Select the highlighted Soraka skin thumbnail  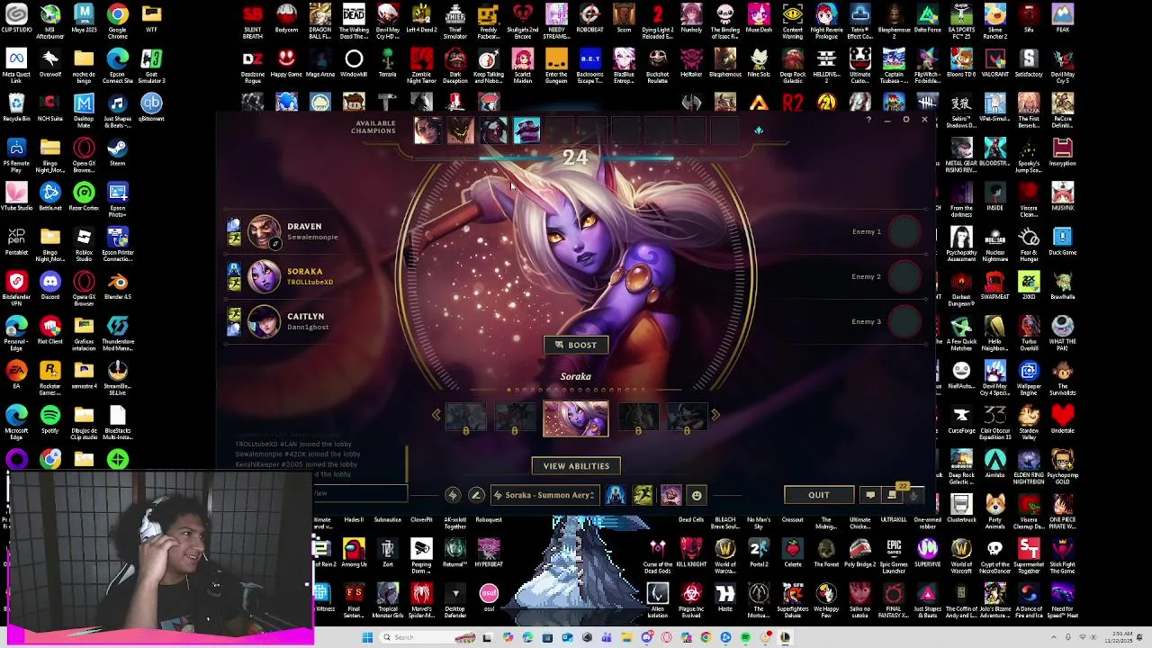[576, 419]
